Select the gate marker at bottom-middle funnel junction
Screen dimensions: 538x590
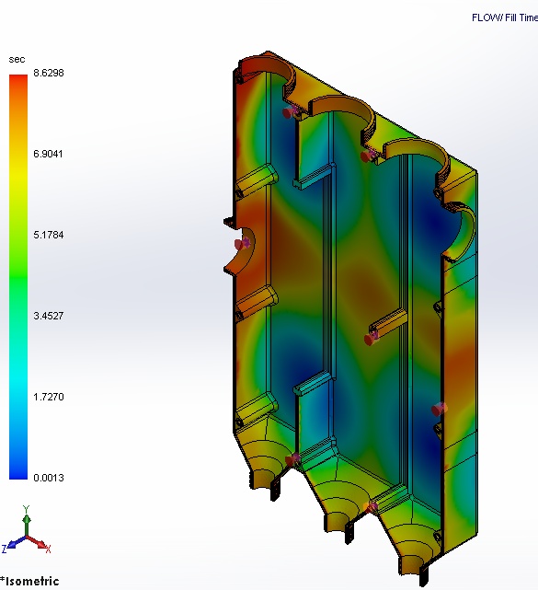[x=371, y=507]
